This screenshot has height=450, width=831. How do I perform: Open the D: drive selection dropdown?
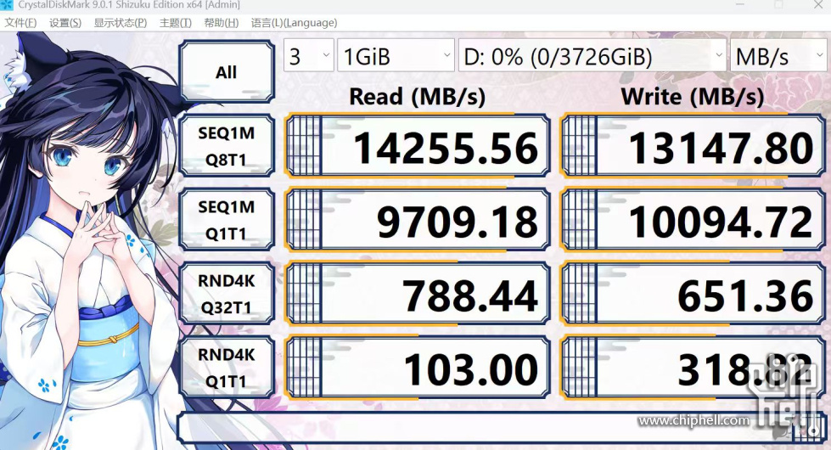coord(592,57)
